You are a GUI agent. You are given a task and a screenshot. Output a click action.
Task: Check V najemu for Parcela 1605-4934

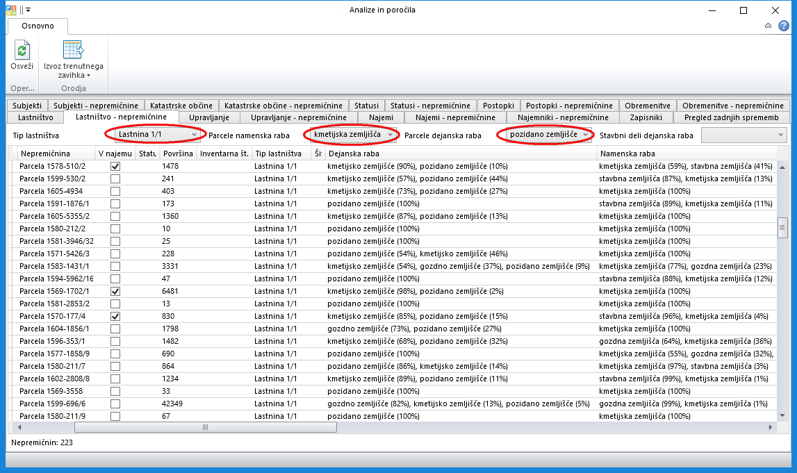point(115,191)
